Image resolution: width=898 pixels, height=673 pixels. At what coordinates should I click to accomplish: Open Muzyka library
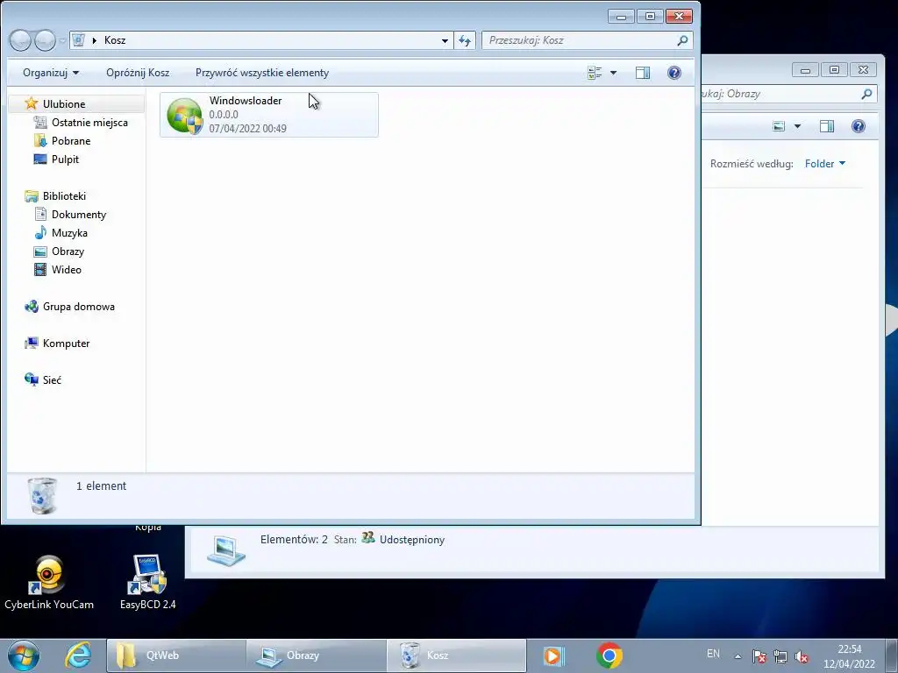tap(69, 232)
